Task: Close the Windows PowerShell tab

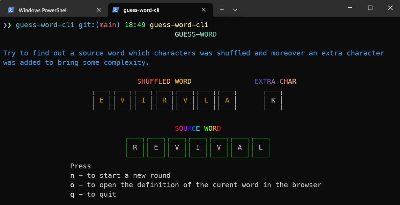Action: [x=99, y=10]
